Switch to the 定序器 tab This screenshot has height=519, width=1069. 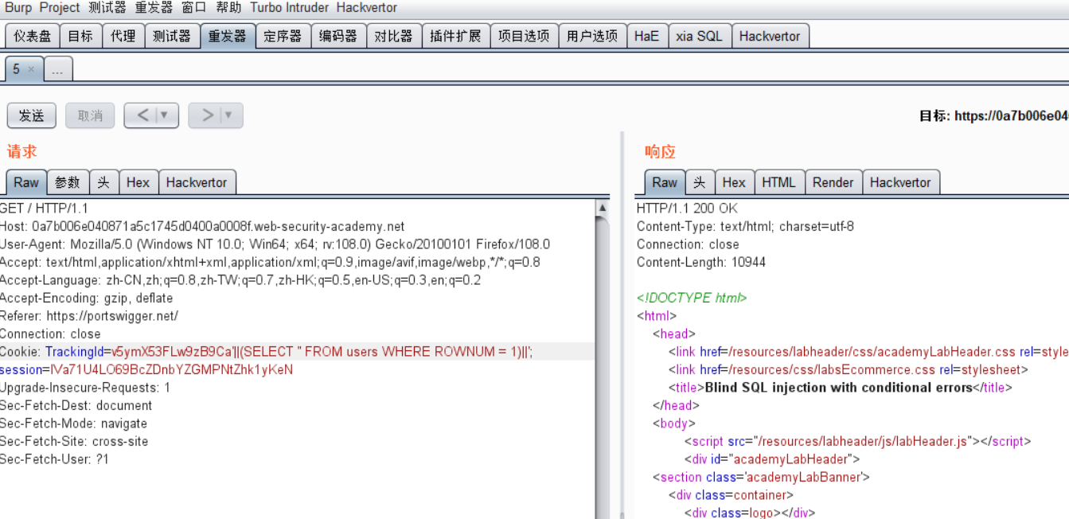(x=283, y=36)
